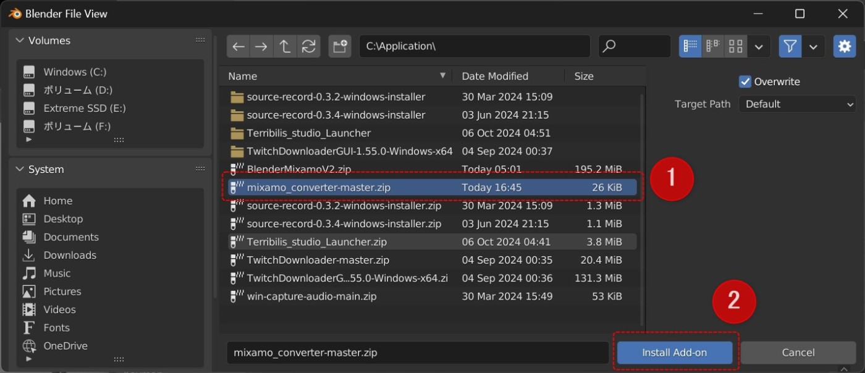Click Install Add-on button

pos(675,353)
